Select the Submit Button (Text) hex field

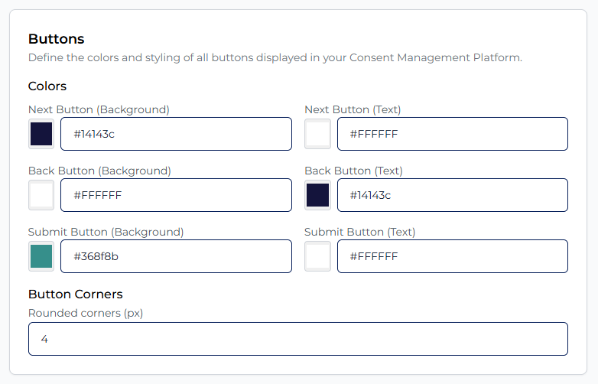pyautogui.click(x=452, y=256)
